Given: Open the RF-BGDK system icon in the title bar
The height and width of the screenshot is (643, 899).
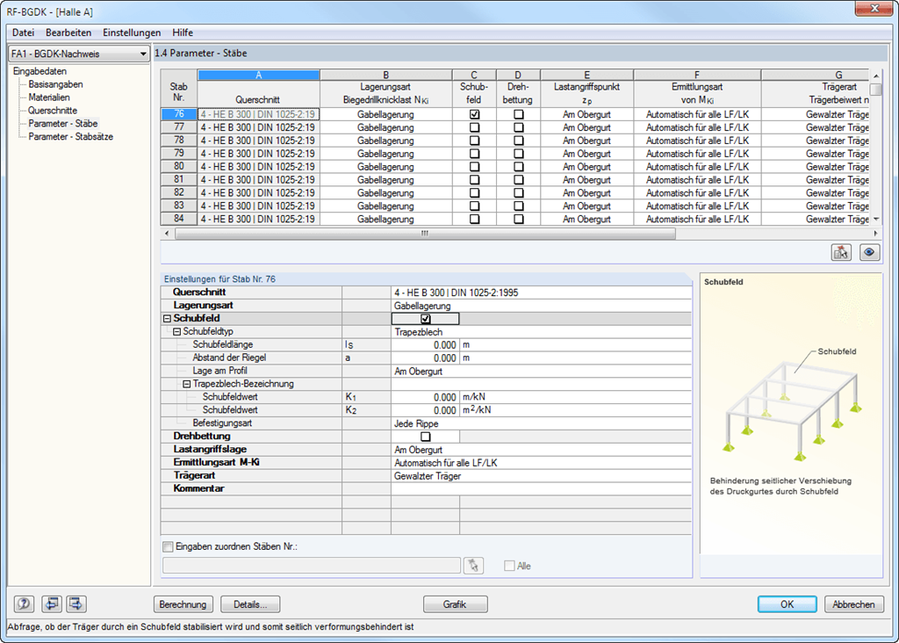Looking at the screenshot, I should click(9, 11).
